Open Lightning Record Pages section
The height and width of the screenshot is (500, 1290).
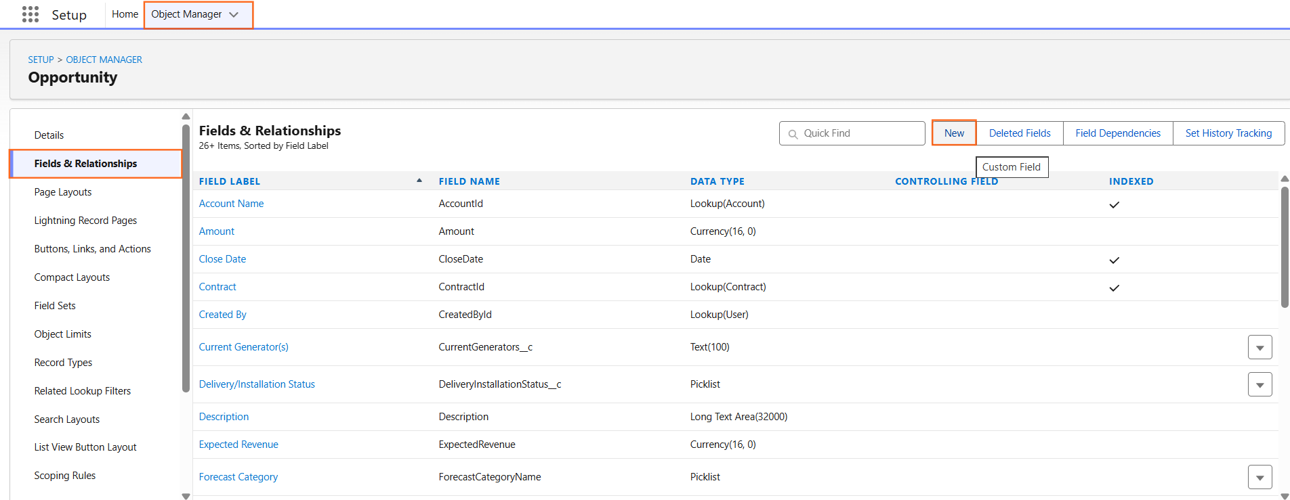coord(85,221)
